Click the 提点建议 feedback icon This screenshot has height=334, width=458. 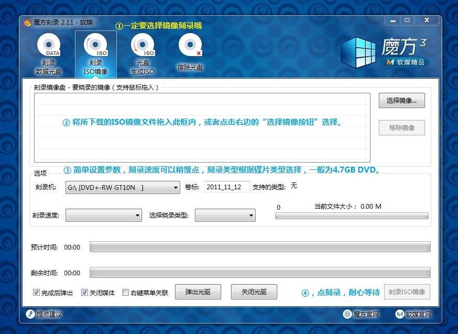tap(30, 314)
